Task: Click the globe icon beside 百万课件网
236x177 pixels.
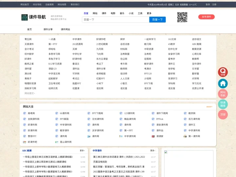Action: coord(185,119)
